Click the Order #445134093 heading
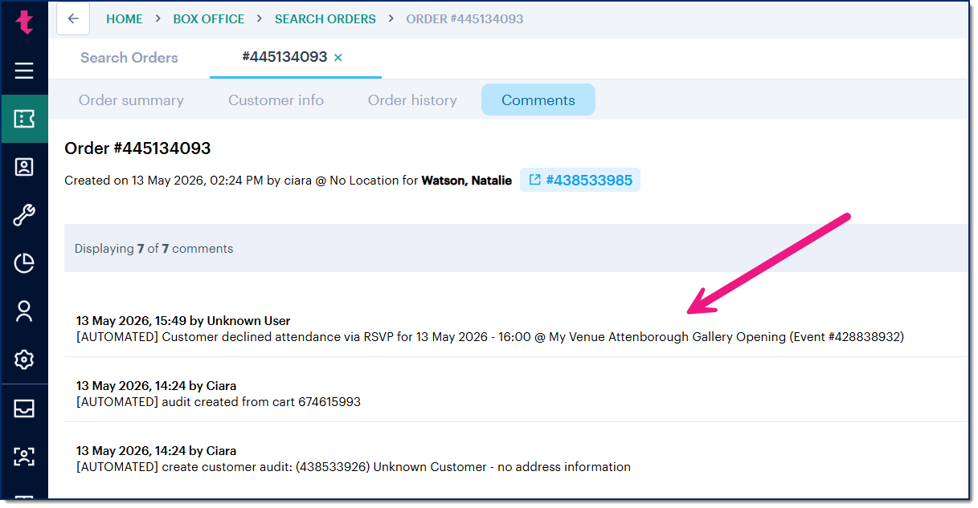The height and width of the screenshot is (508, 978). pyautogui.click(x=137, y=148)
